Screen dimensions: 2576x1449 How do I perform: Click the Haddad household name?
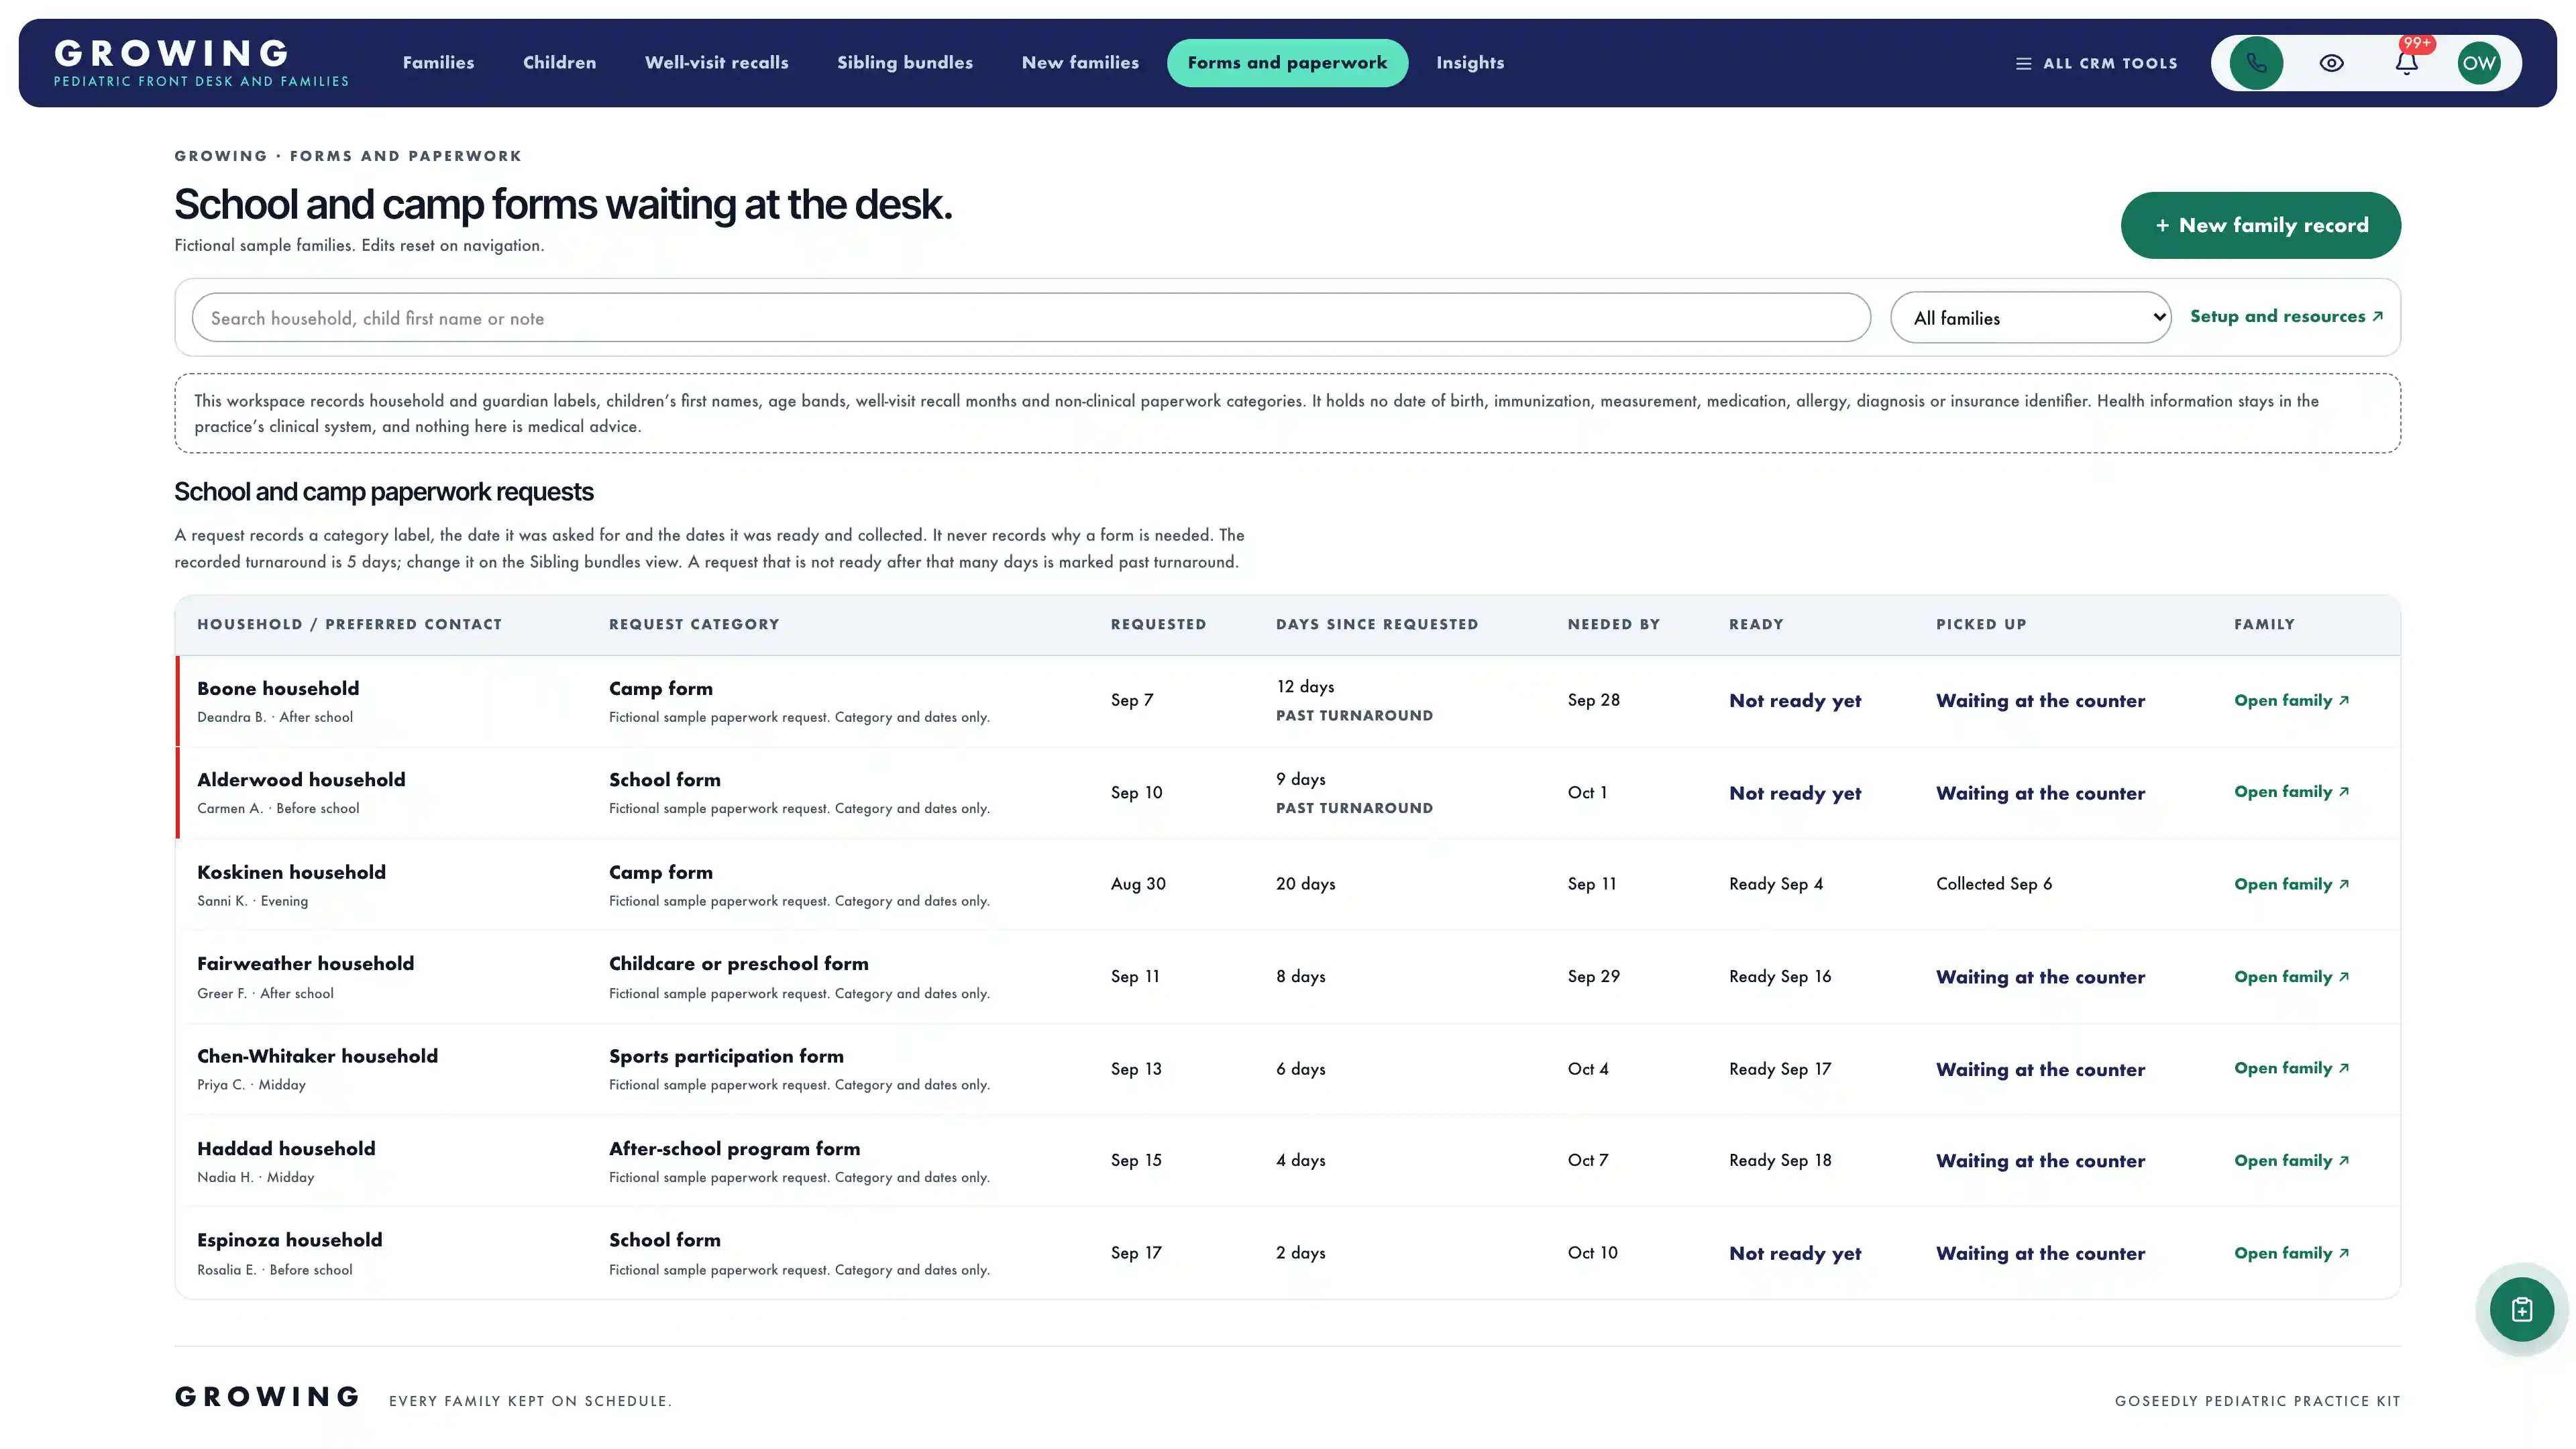(286, 1148)
